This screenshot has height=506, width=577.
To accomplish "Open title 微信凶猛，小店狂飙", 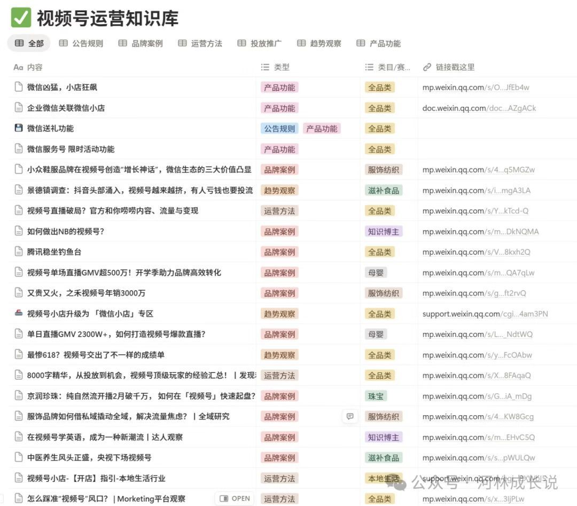I will 62,87.
